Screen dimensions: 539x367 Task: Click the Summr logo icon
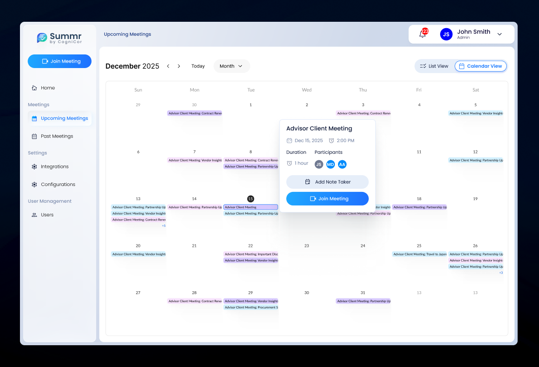pos(42,38)
